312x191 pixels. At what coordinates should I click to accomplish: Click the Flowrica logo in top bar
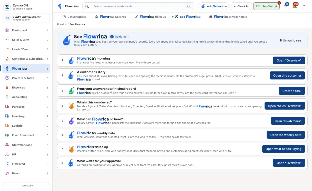click(x=60, y=6)
